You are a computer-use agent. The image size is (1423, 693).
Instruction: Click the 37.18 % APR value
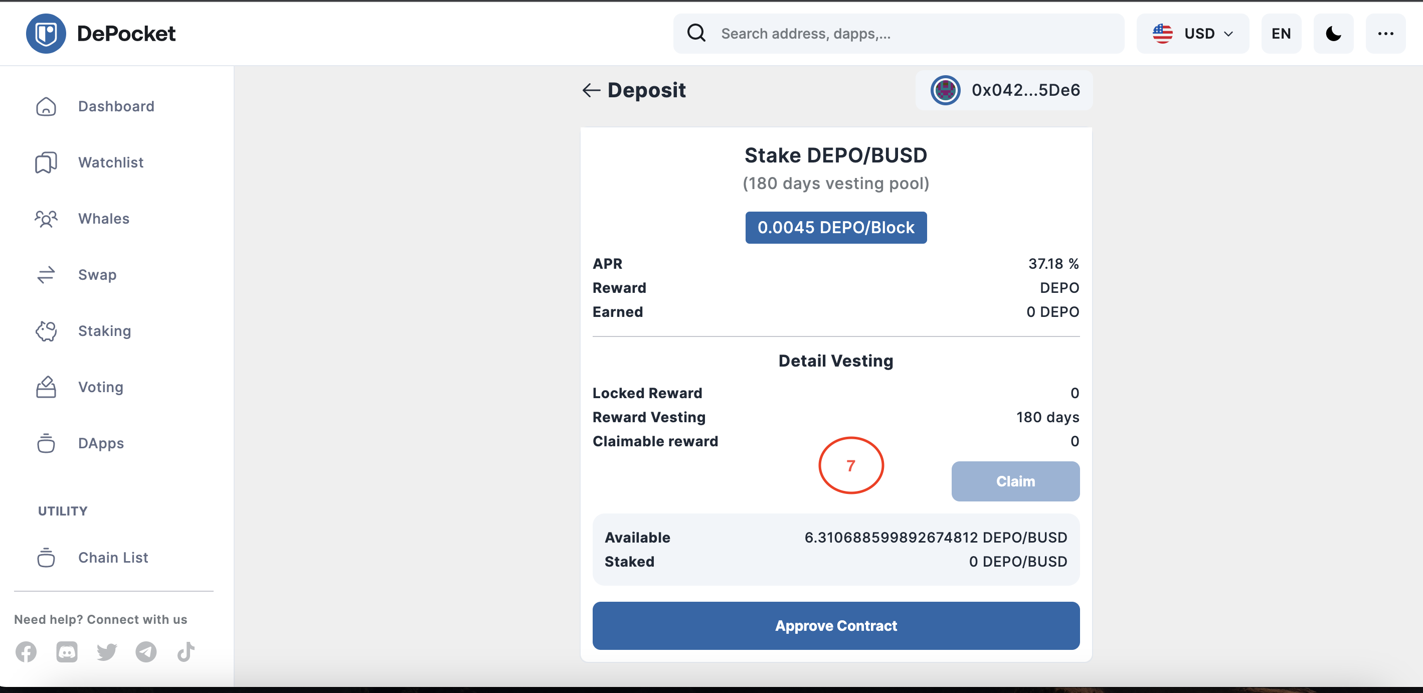point(1053,264)
